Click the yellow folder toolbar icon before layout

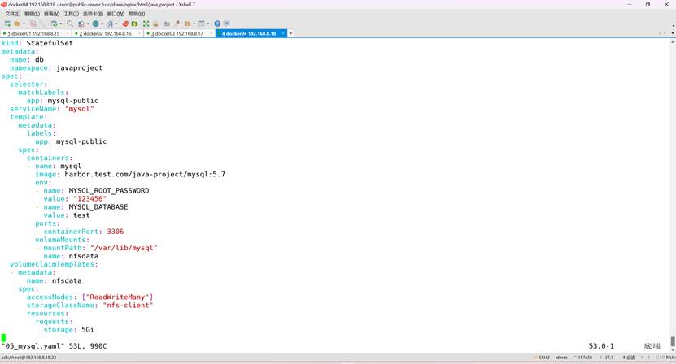click(188, 24)
